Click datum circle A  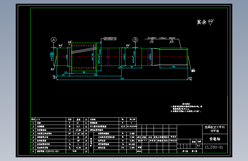pos(53,40)
